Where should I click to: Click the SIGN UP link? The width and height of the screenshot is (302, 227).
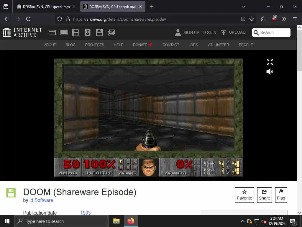[191, 33]
